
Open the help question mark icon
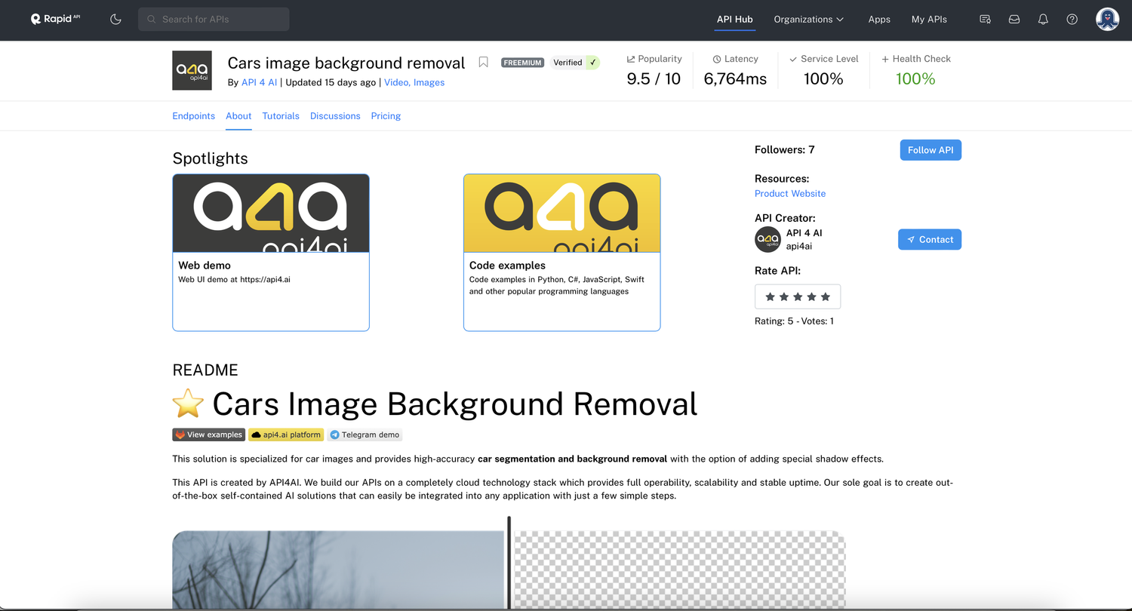pos(1072,19)
